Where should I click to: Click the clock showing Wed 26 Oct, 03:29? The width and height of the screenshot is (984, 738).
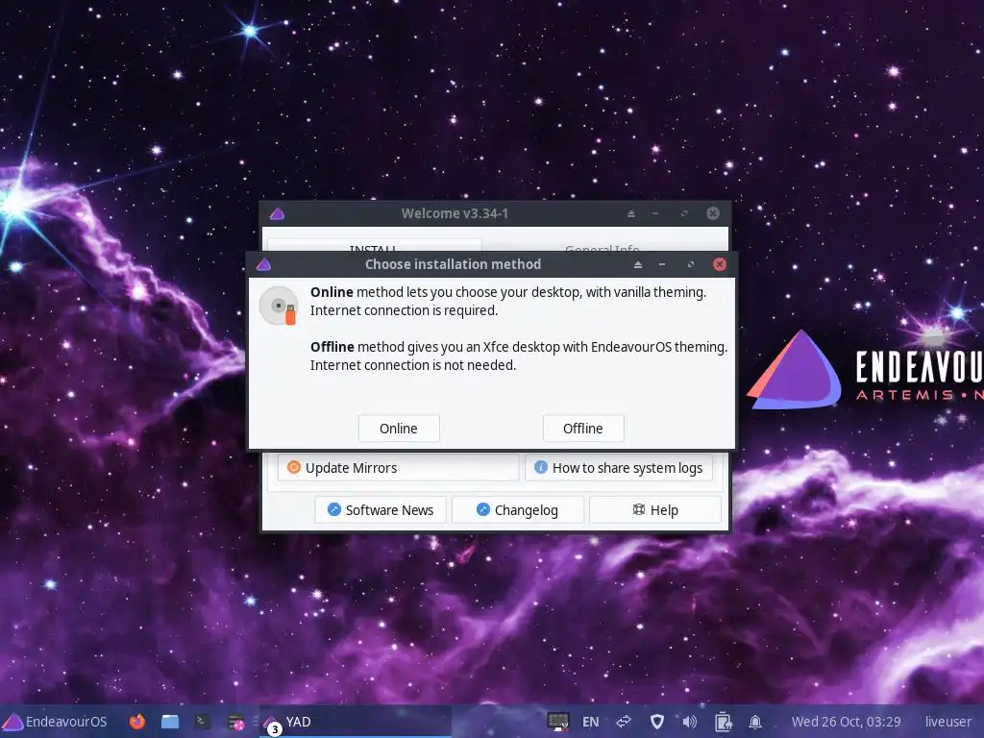click(846, 722)
